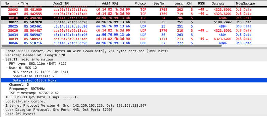
Task: Expand the Data (69 bytes) node
Action: tap(3, 114)
